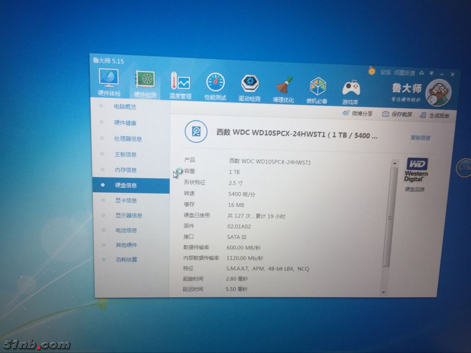471x353 pixels.
Task: Open the title bar main menu arrow
Action: [x=431, y=73]
